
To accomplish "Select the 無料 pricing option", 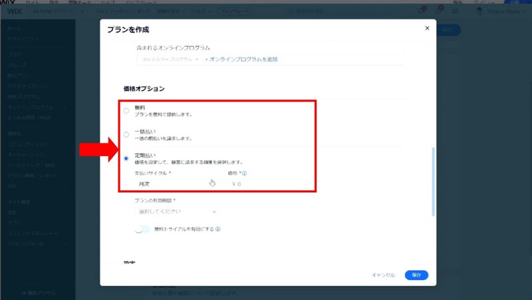I will (126, 111).
